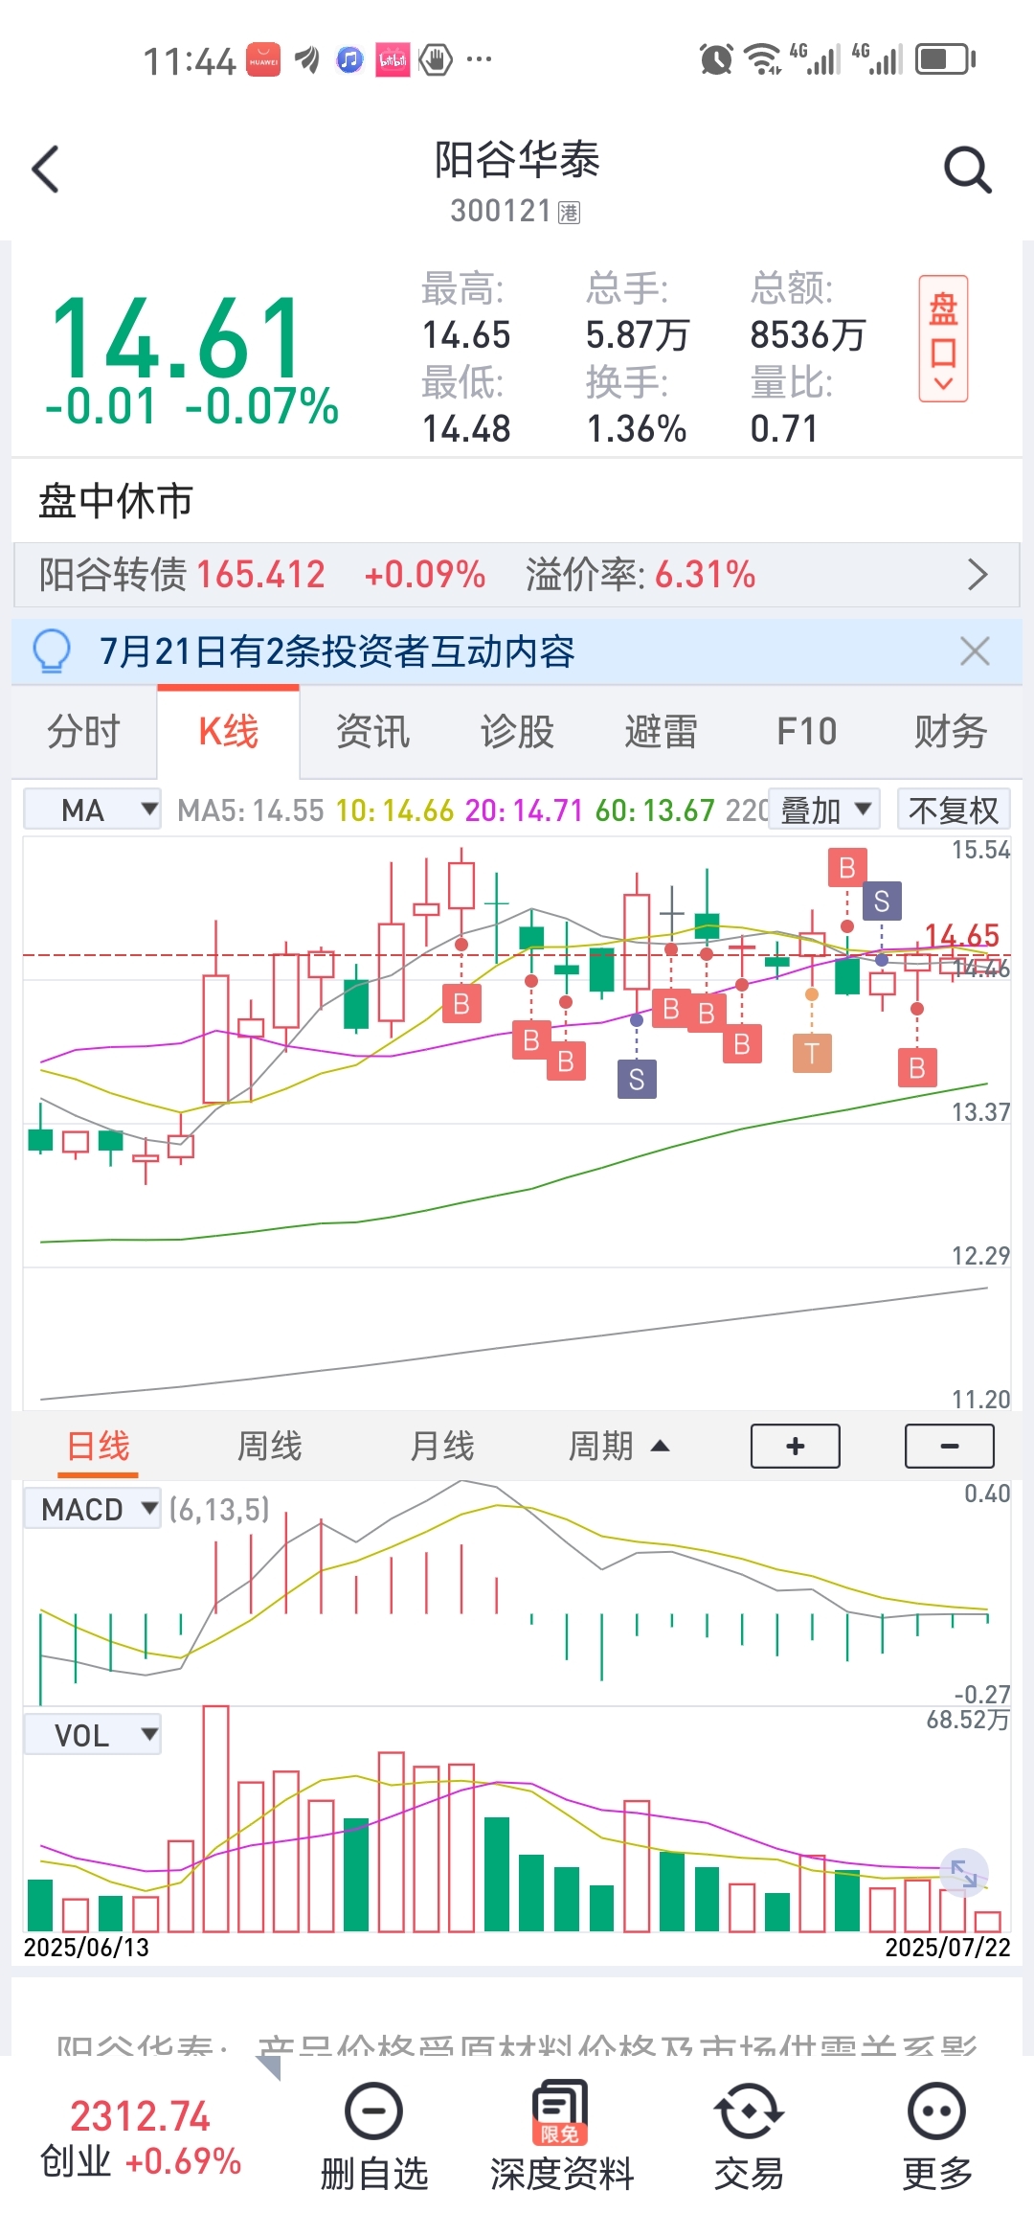Tap the lightbulb notice icon
Image resolution: width=1034 pixels, height=2213 pixels.
52,651
